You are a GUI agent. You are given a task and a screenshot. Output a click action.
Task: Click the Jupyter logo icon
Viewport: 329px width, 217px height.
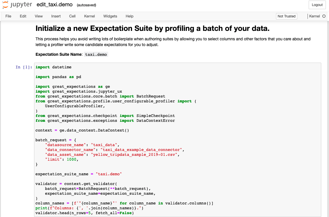click(x=5, y=5)
